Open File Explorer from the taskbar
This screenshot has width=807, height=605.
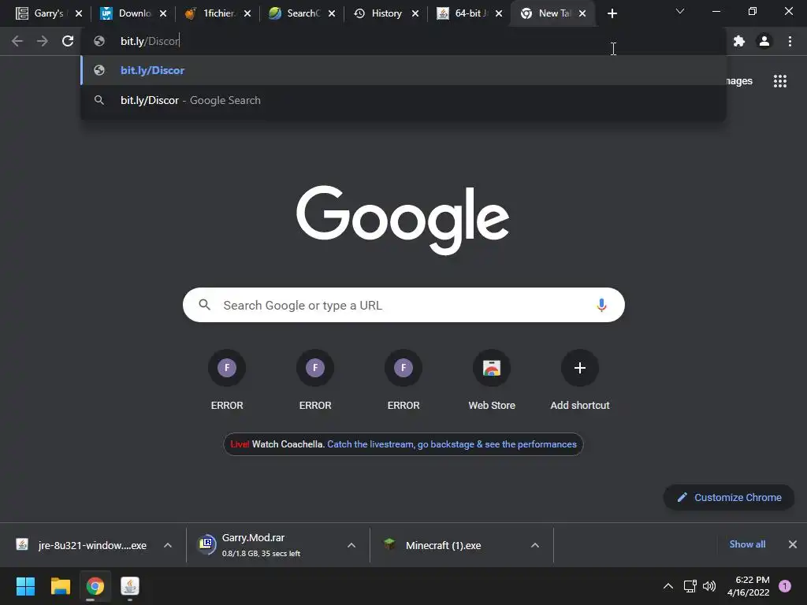(60, 586)
